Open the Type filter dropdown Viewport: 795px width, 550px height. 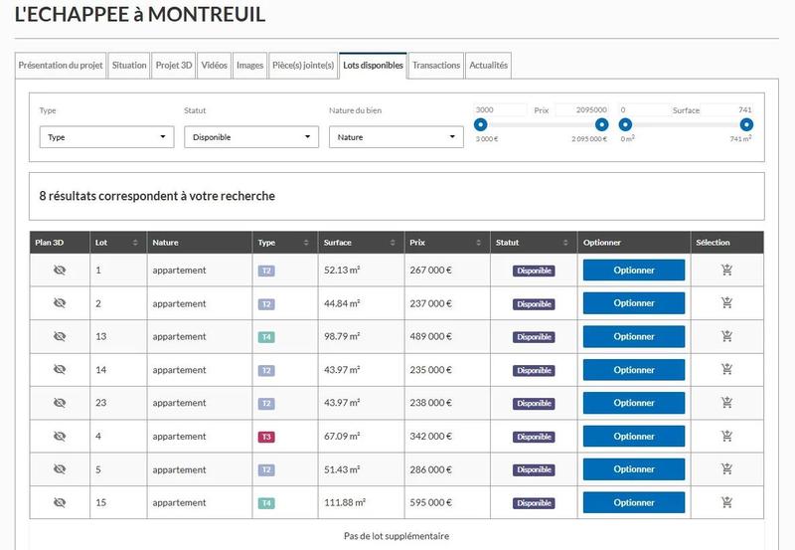[x=106, y=137]
